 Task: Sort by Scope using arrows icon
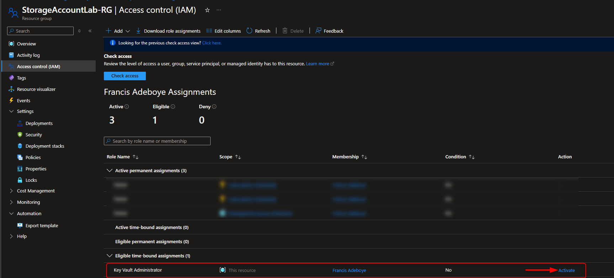point(238,157)
